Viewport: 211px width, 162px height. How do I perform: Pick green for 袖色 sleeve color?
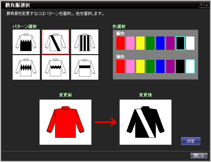coord(150,66)
